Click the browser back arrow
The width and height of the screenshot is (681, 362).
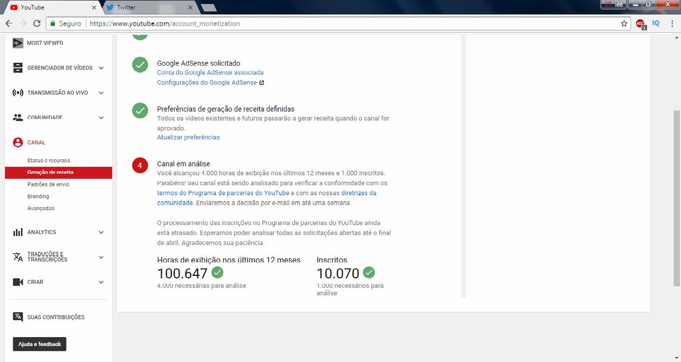(9, 24)
